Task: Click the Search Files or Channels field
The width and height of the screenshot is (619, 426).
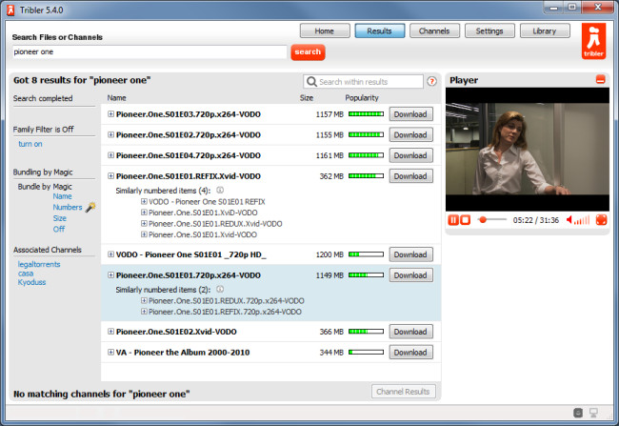Action: [x=150, y=51]
